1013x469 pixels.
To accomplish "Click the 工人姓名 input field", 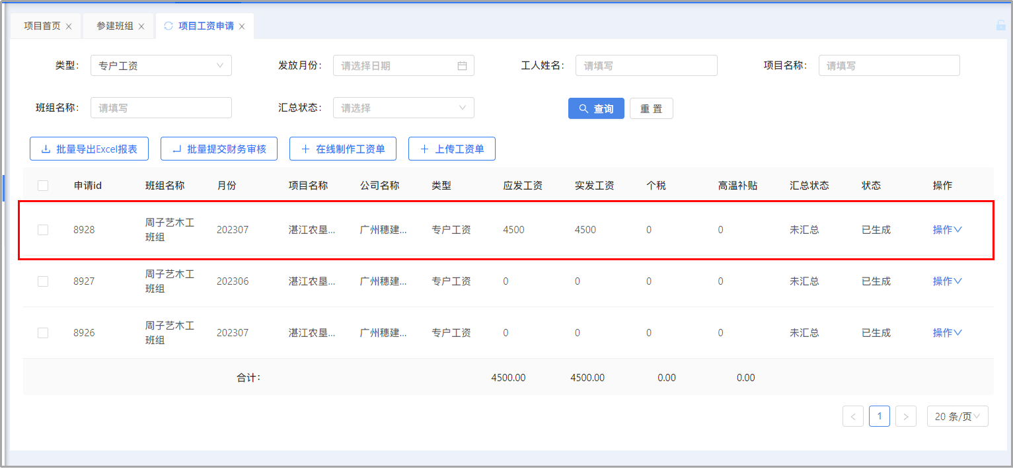I will [x=646, y=66].
